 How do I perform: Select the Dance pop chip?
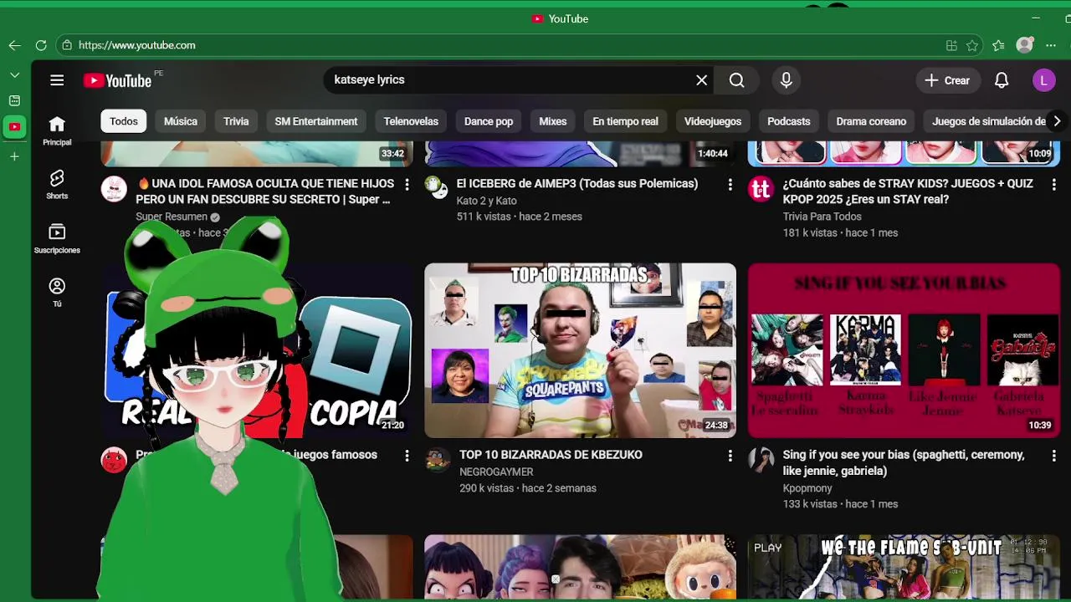(489, 121)
